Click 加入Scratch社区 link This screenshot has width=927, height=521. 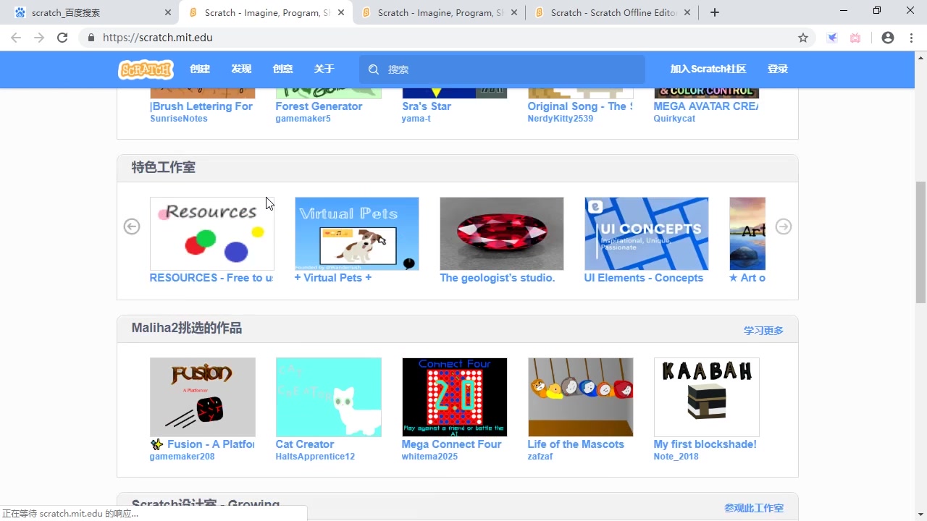pyautogui.click(x=708, y=69)
